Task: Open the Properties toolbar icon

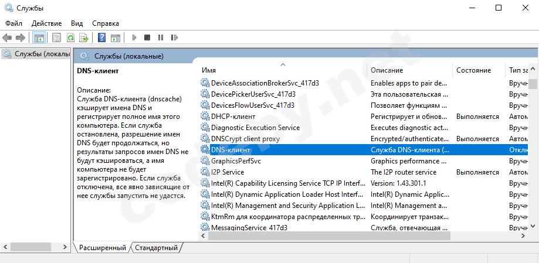Action: point(57,37)
